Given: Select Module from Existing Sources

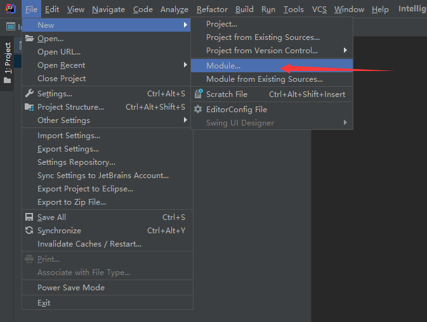Looking at the screenshot, I should 264,79.
